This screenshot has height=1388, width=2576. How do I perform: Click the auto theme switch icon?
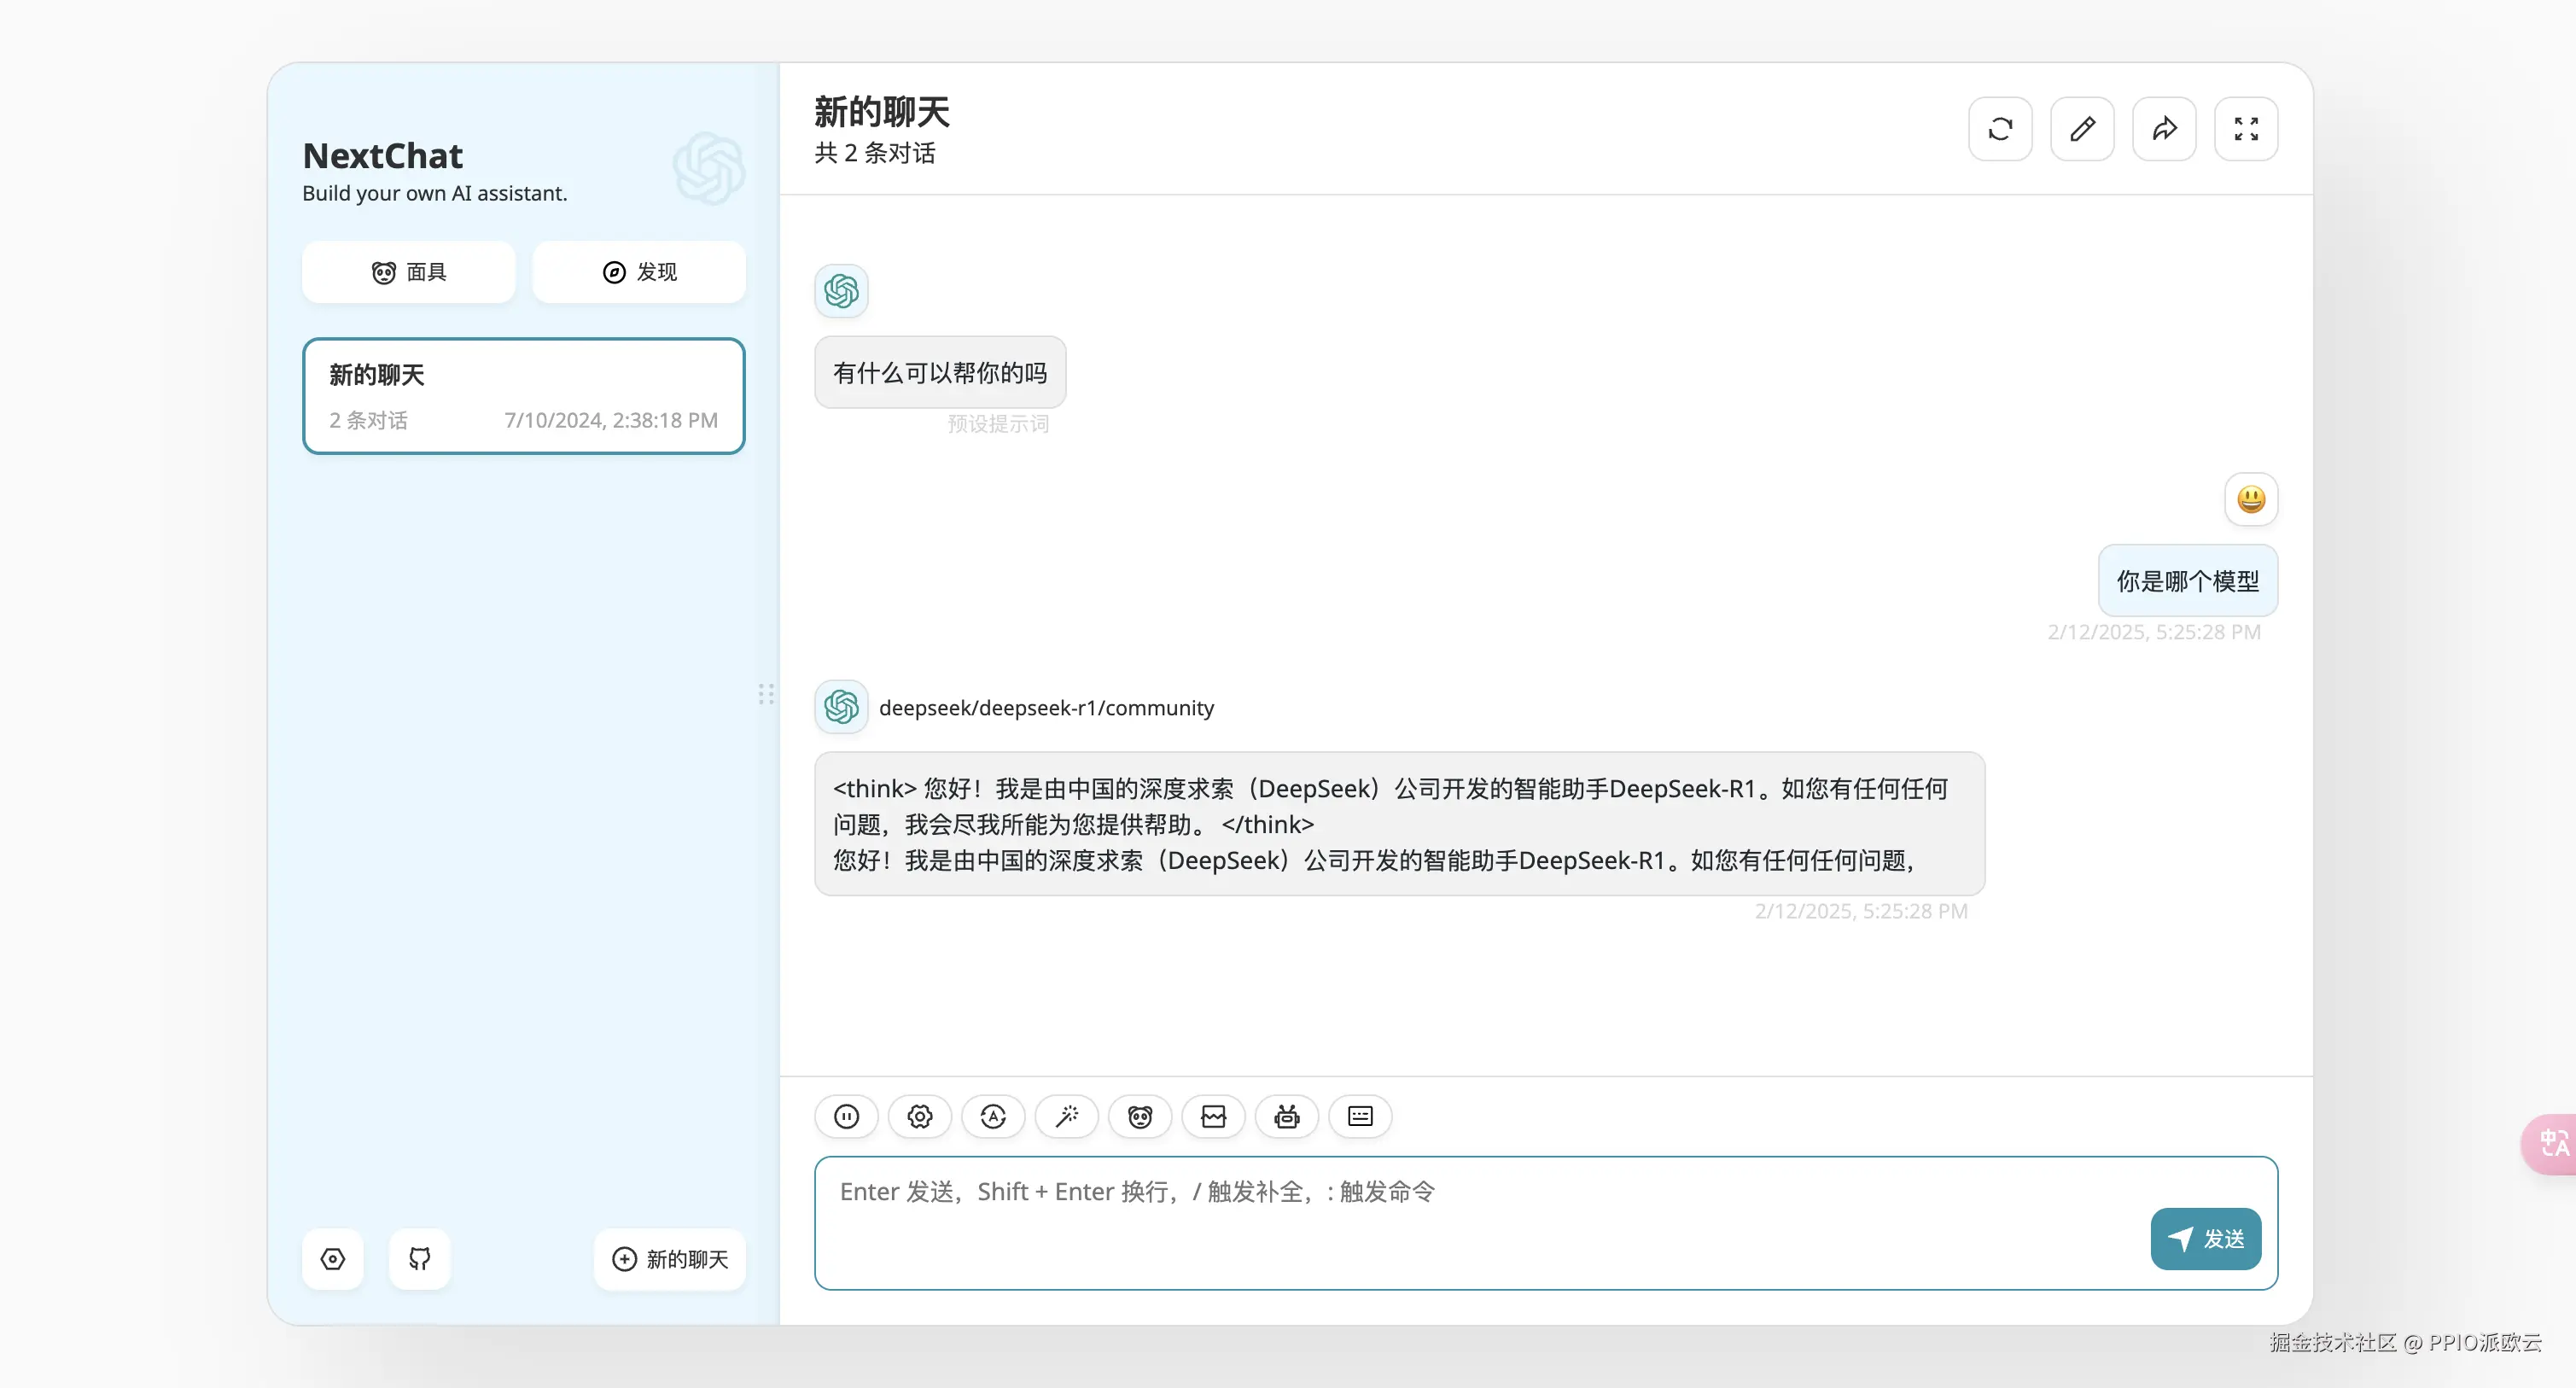pyautogui.click(x=993, y=1116)
